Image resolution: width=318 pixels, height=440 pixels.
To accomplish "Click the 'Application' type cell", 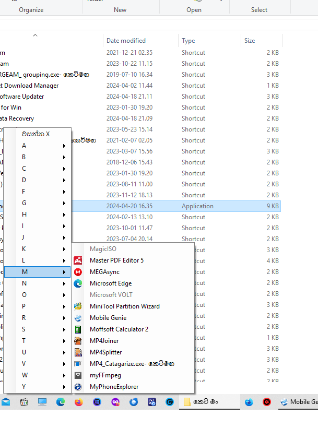I will [x=197, y=206].
